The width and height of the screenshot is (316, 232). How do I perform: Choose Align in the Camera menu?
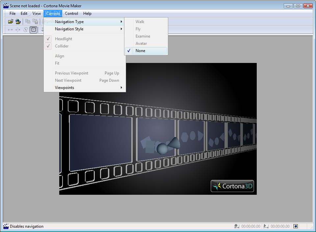85,56
